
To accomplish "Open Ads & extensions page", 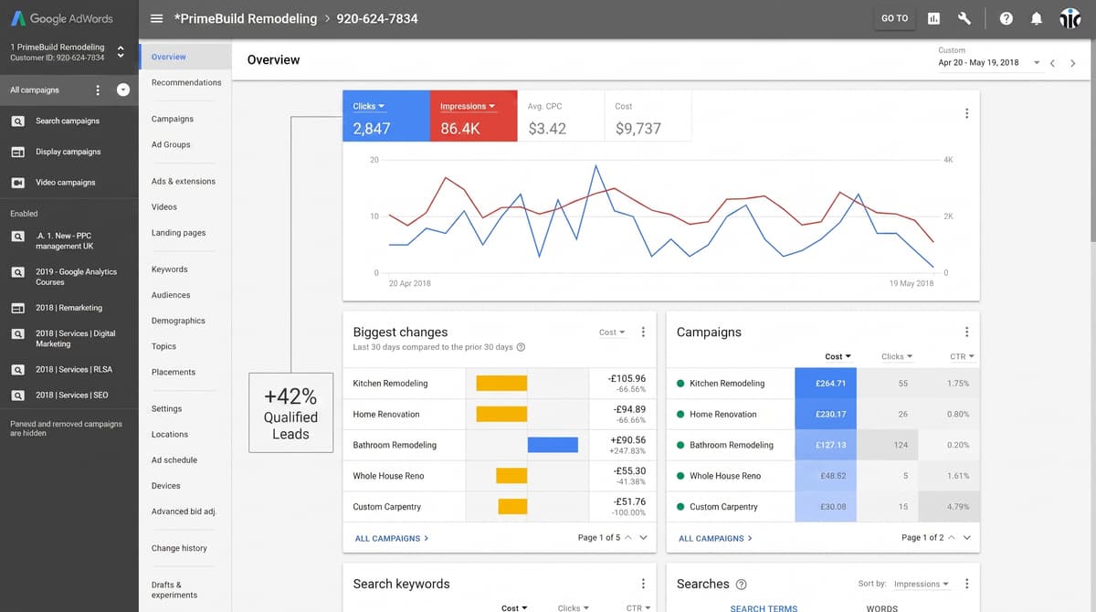I will point(184,181).
